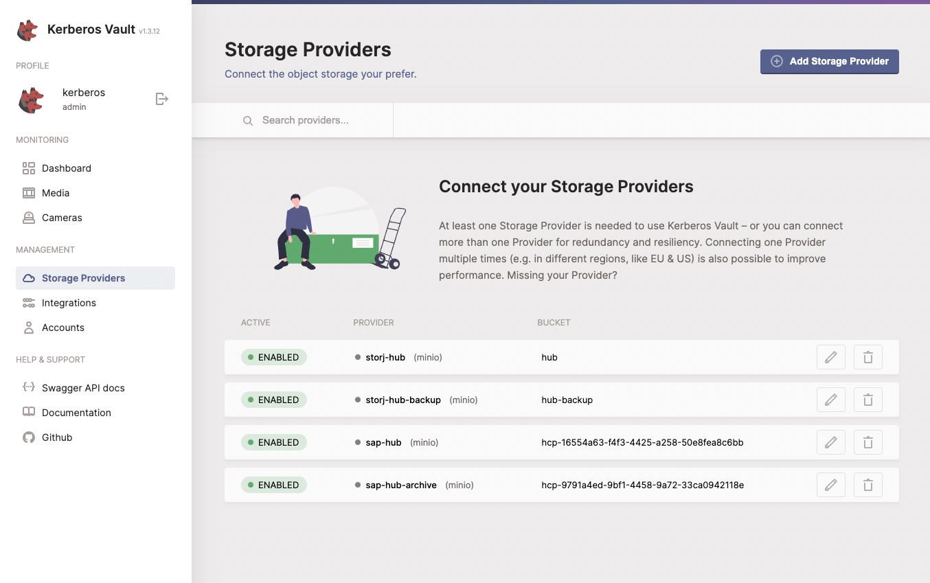Delete sap-hub-archive using the trash icon
Screen dimensions: 930x583
(867, 485)
